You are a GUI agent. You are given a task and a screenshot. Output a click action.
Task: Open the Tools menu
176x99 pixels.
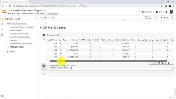click(37, 14)
